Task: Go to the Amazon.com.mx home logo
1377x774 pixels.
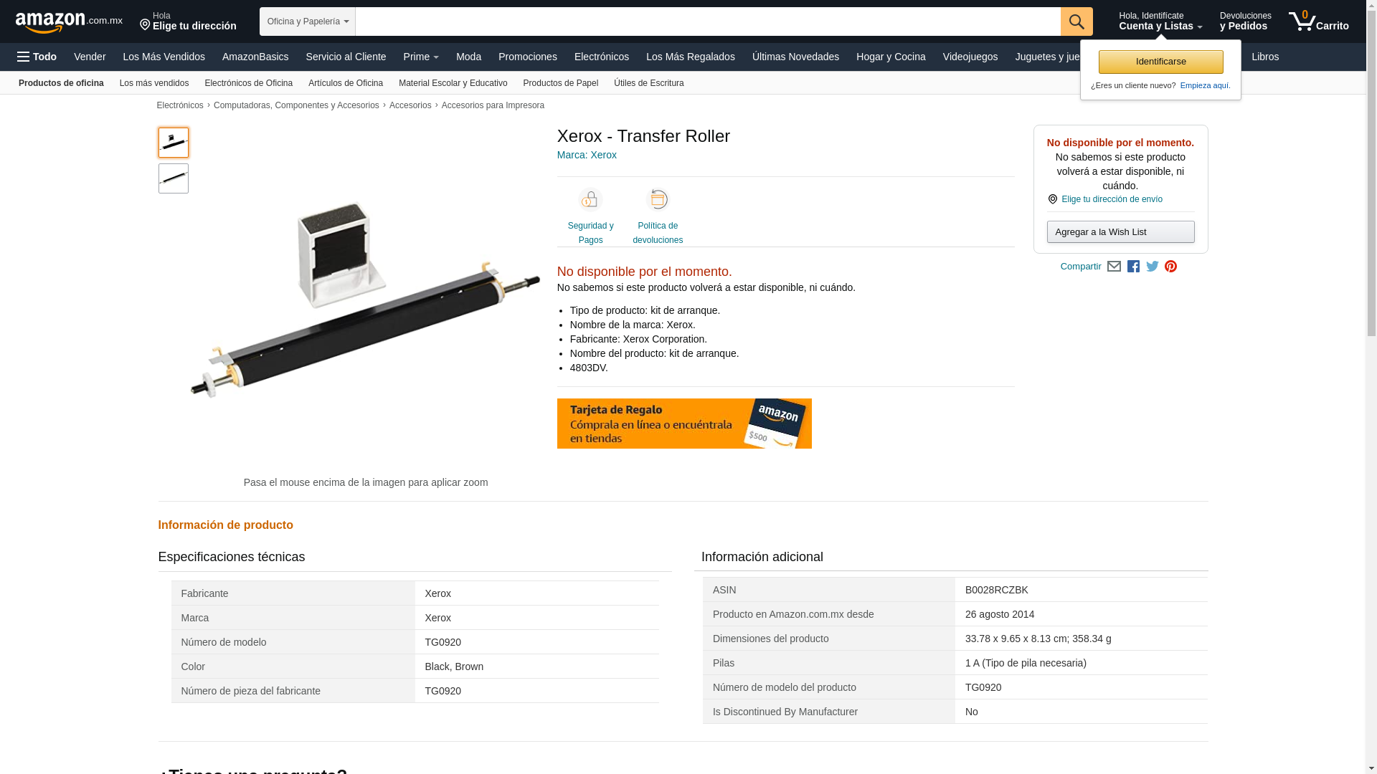Action: pyautogui.click(x=69, y=22)
